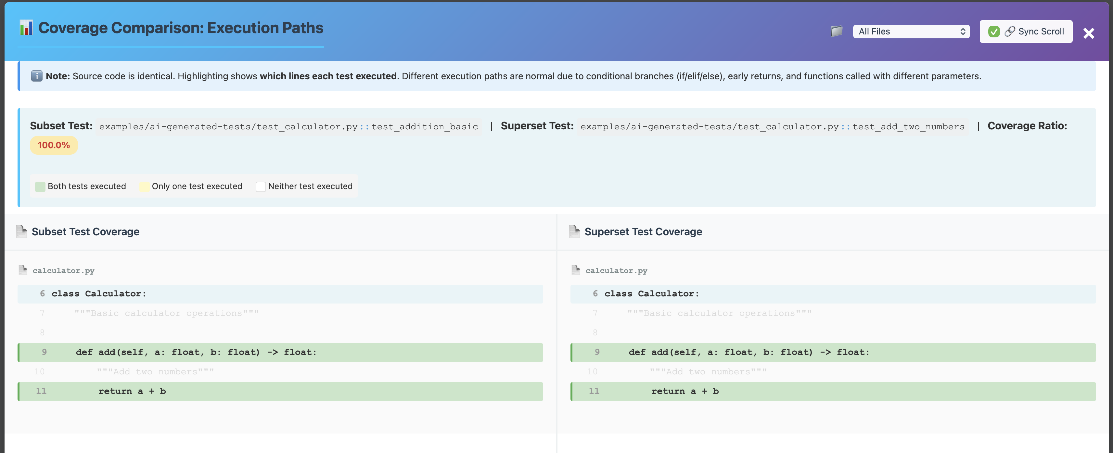Click the Only one test executed swatch
The height and width of the screenshot is (453, 1113).
pyautogui.click(x=144, y=186)
